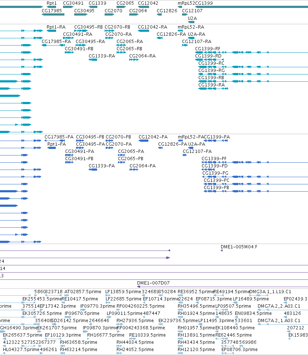The width and height of the screenshot is (308, 355).
Task: Open the CG2064-PA protein feature
Action: click(x=134, y=170)
